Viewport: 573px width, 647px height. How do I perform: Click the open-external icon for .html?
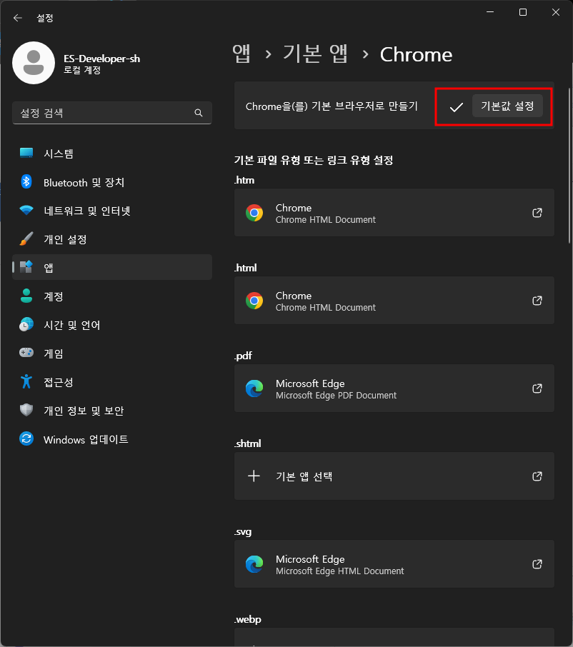point(537,301)
